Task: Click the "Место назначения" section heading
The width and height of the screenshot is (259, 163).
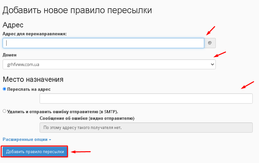Action: click(x=33, y=79)
